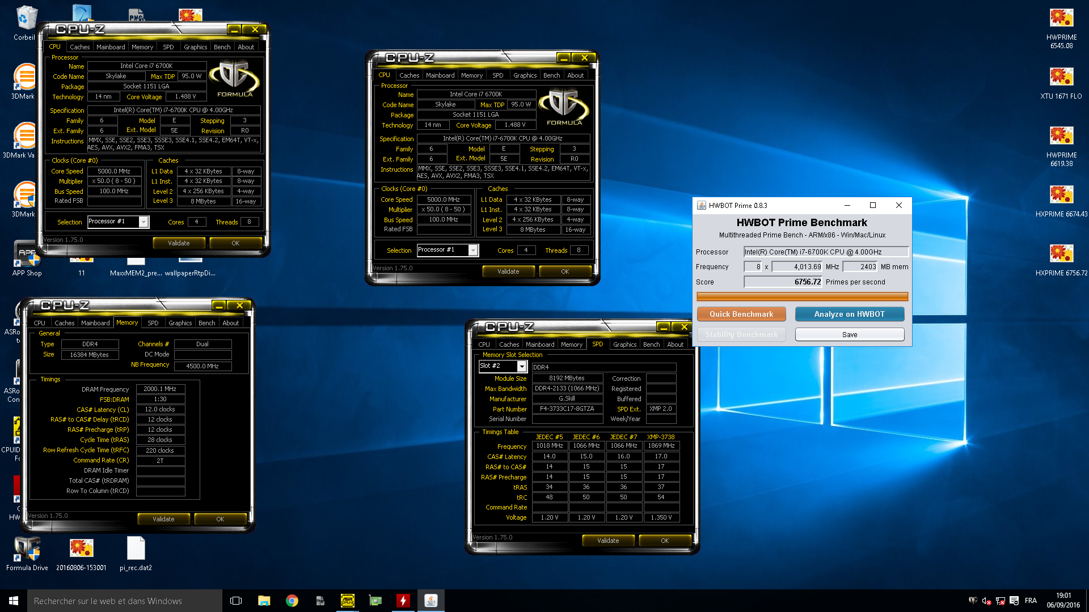Click the DRAM Frequency value 2000.1 MHz

click(x=161, y=389)
